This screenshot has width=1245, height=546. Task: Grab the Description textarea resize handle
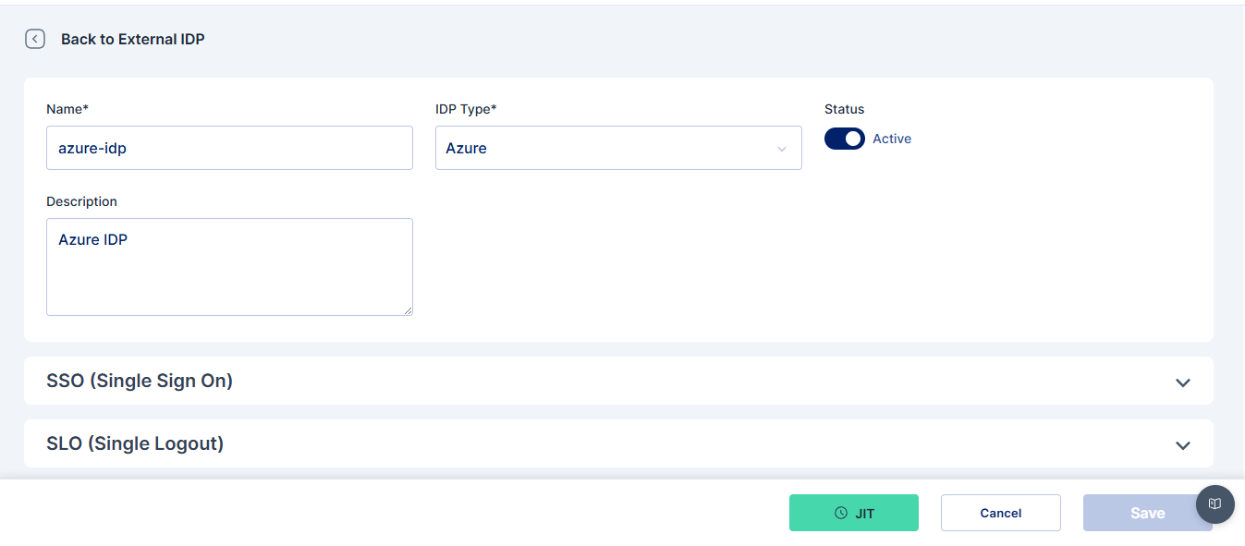(408, 310)
